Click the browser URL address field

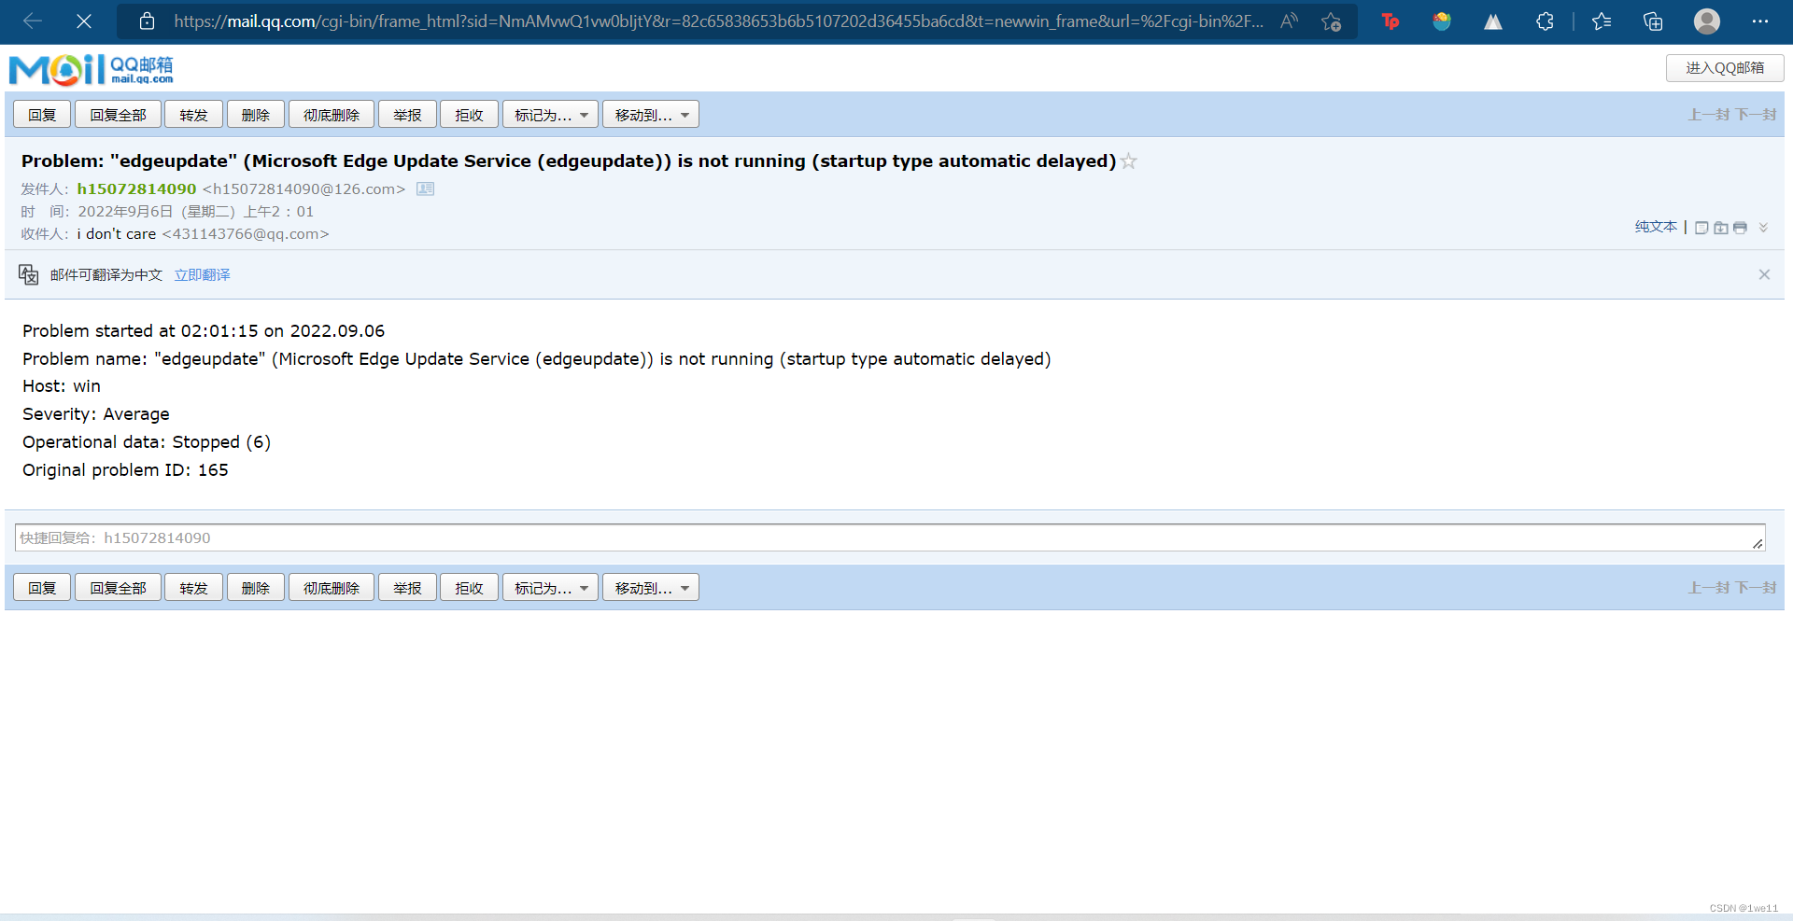[717, 21]
